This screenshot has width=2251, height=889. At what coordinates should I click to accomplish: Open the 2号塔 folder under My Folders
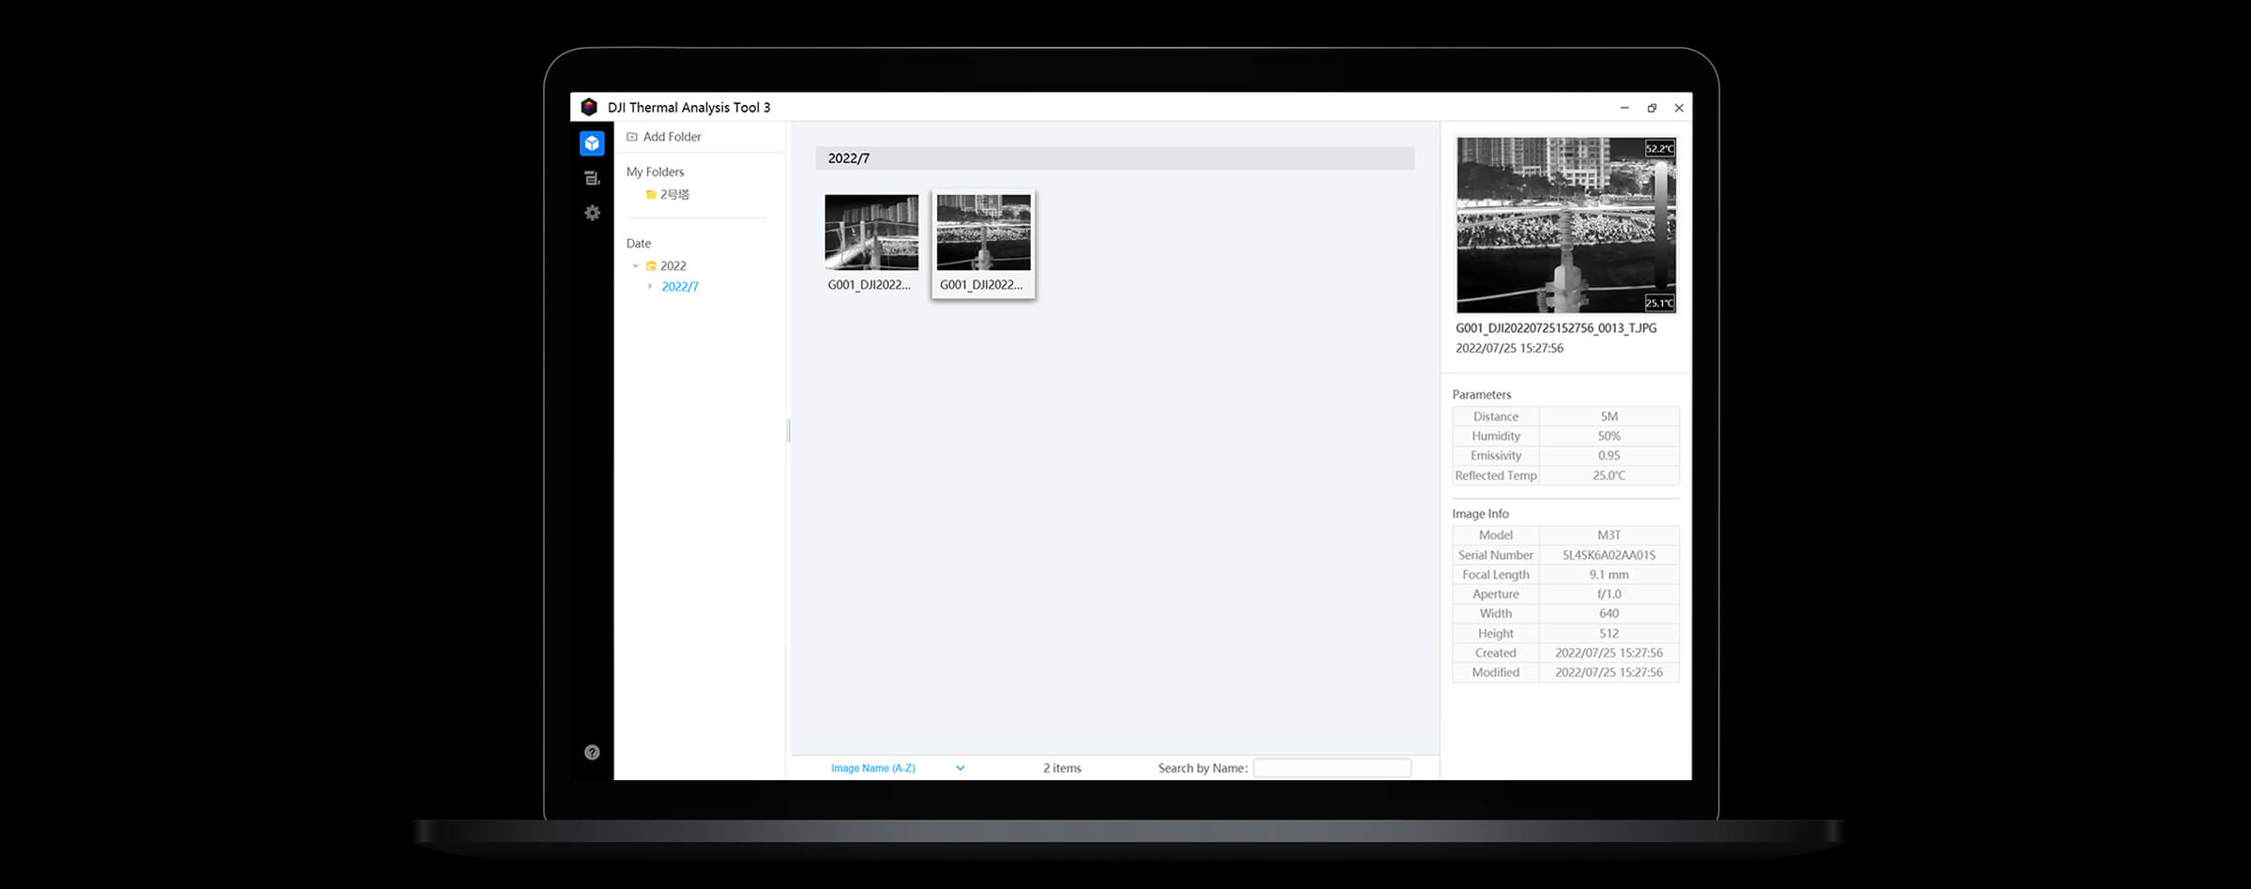[x=674, y=194]
